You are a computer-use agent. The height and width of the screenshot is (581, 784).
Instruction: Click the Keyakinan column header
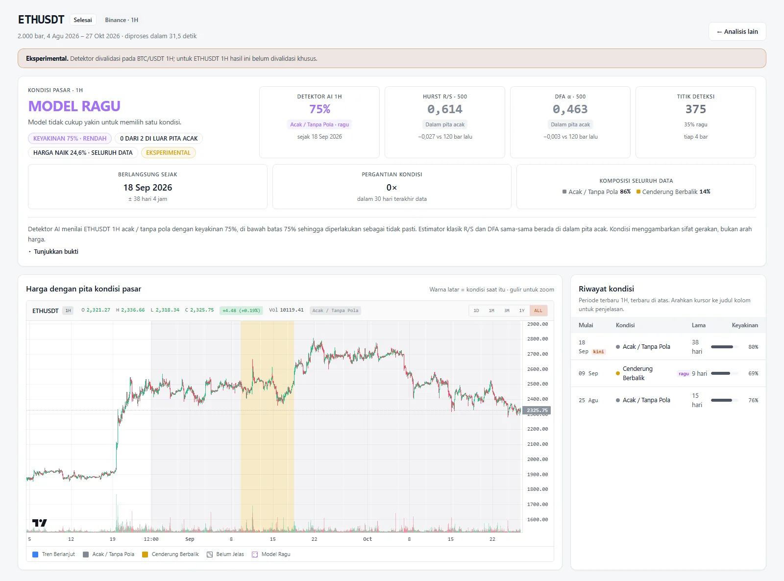[x=745, y=325]
